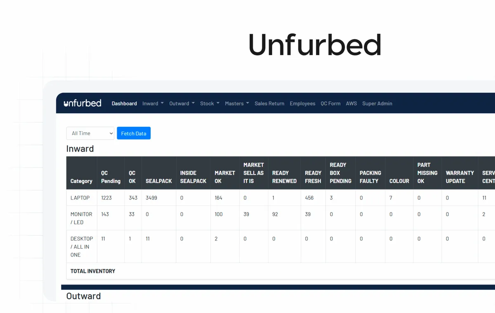
Task: Open the Stock dropdown menu
Action: (x=210, y=103)
